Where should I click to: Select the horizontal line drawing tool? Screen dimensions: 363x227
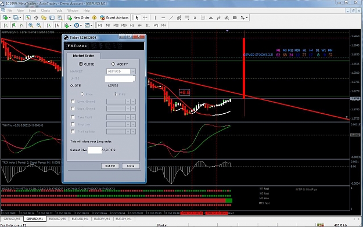[x=163, y=17]
